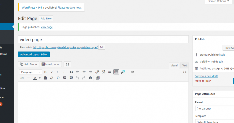This screenshot has height=123, width=234.
Task: Insert horizontal line
Action: tap(28, 78)
